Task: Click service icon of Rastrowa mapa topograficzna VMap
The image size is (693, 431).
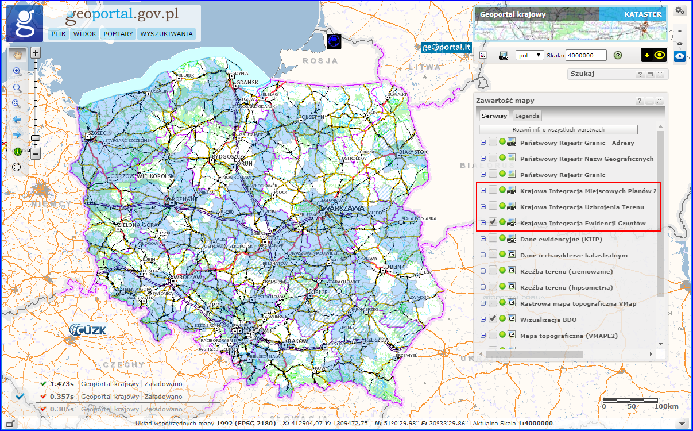Action: tap(512, 303)
